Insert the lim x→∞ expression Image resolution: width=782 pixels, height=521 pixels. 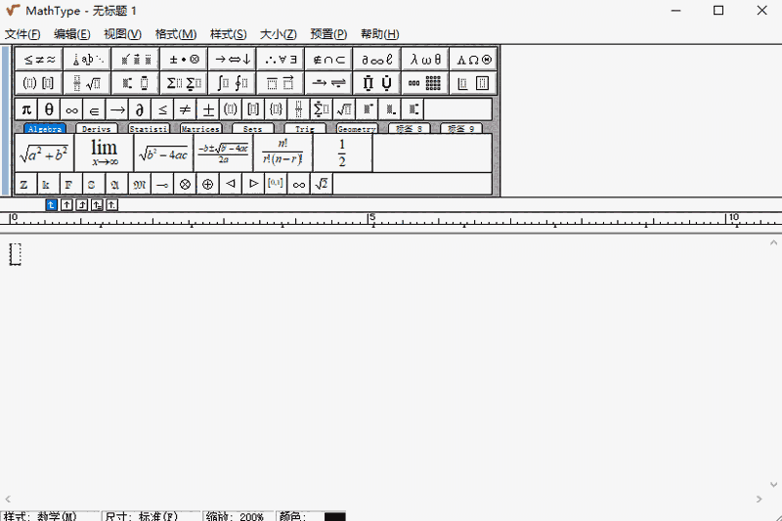click(x=105, y=153)
